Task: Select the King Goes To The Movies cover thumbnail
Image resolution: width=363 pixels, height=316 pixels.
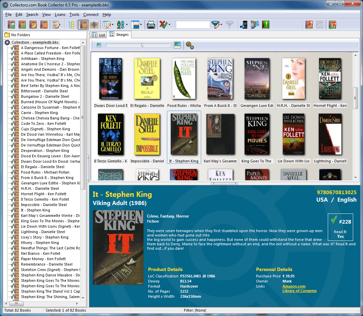Action: pos(257,134)
